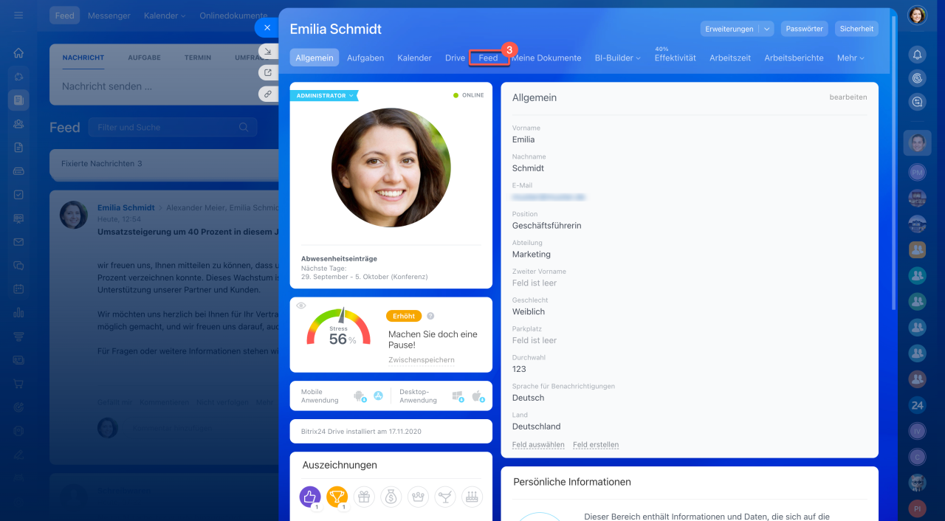Switch to the Meine Dokumente tab
Screen dimensions: 945x521
pos(546,58)
